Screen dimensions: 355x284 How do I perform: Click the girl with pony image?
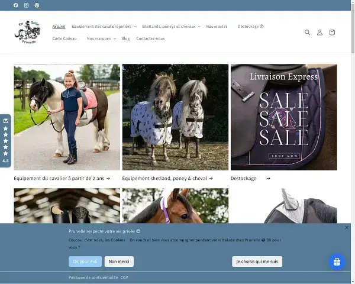pos(67,117)
